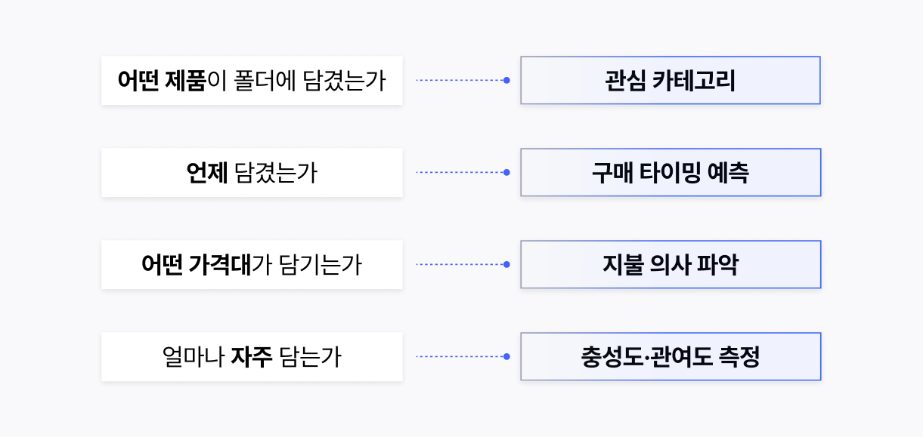
Task: Click the '어떤 가격대가 담기는가' box
Action: tap(252, 265)
